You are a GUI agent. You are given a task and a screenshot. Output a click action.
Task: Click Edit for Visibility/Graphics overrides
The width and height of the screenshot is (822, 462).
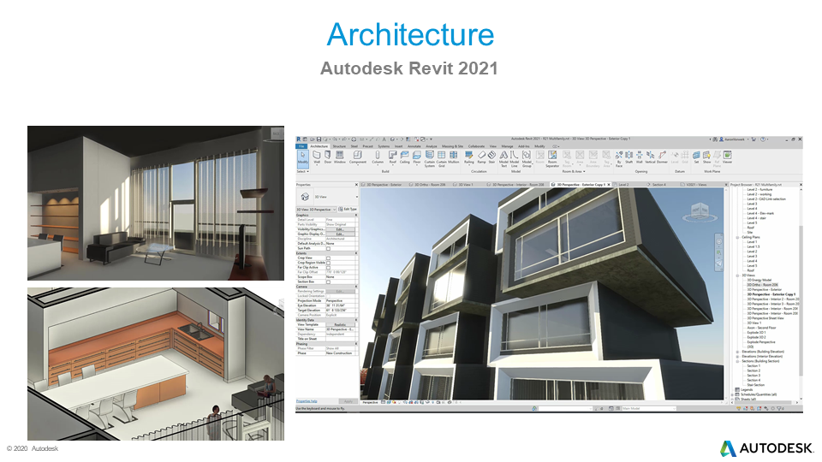coord(340,229)
